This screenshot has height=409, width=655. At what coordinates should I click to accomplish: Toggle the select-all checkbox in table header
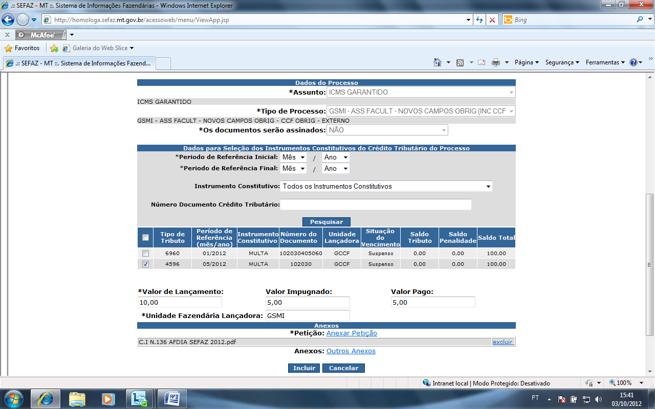pos(146,237)
